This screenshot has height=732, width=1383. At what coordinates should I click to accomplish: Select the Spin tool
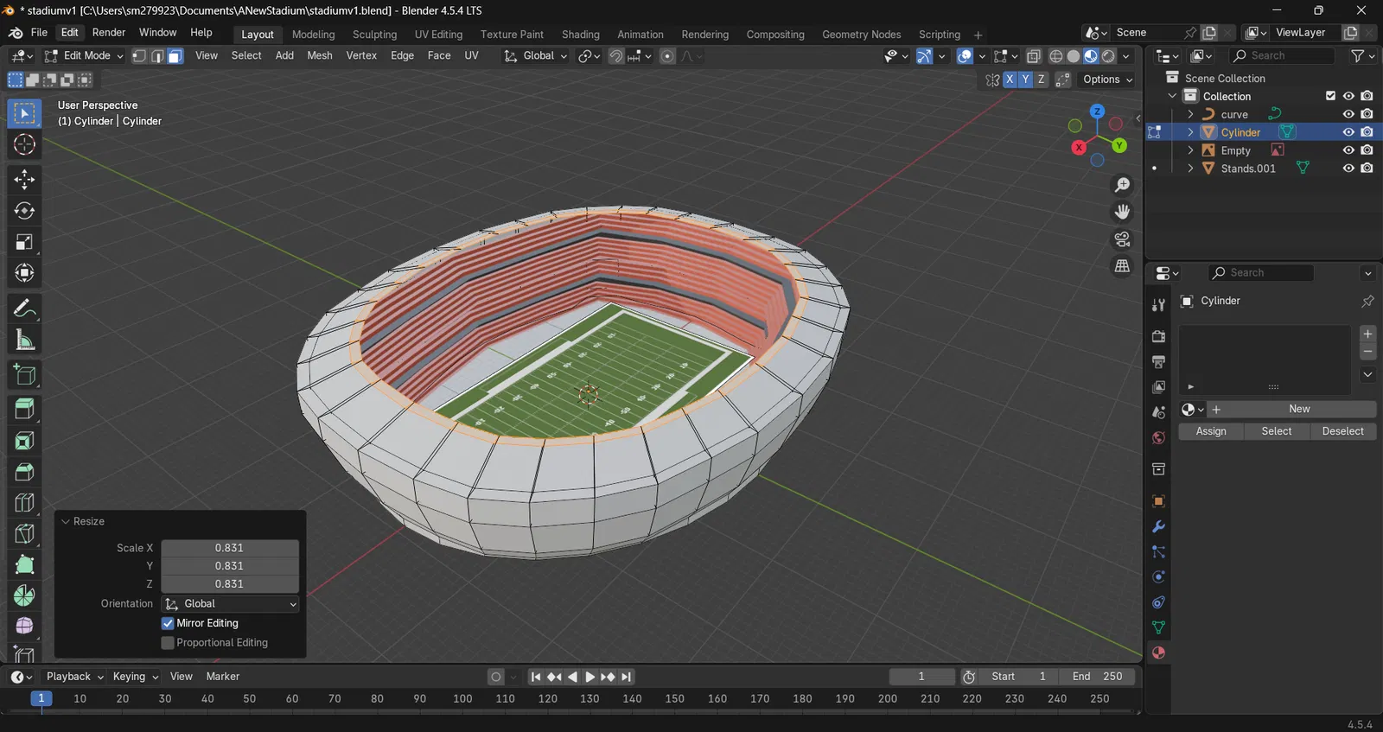(x=24, y=595)
